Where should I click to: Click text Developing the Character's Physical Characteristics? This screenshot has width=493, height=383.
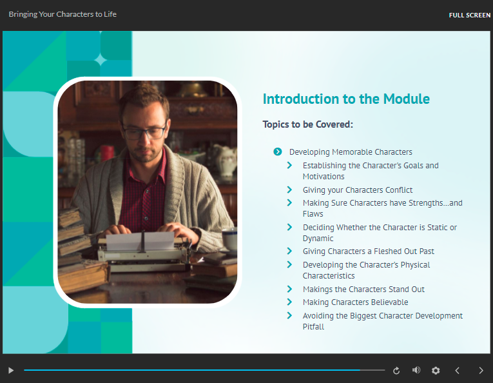click(x=366, y=270)
